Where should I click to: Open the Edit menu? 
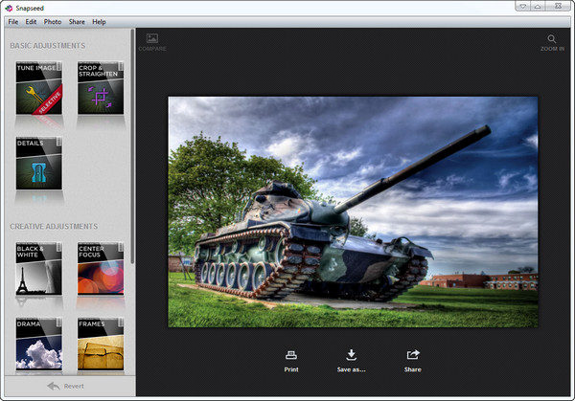(x=32, y=21)
